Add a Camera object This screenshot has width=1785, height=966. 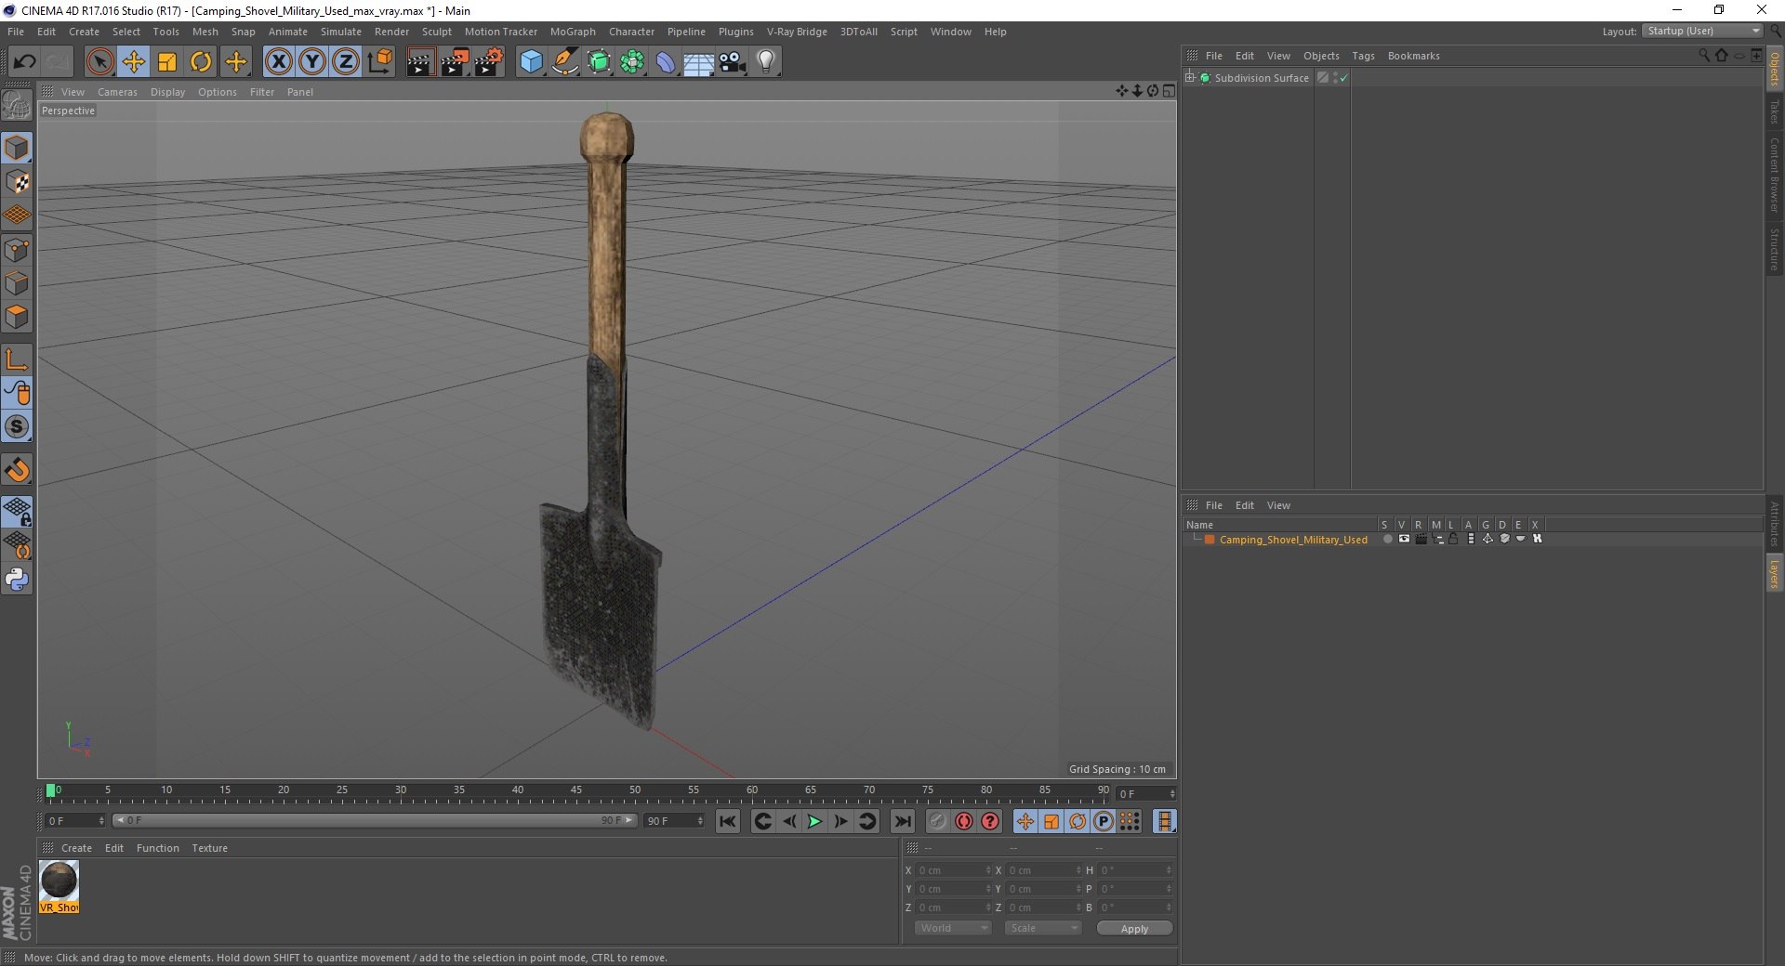pyautogui.click(x=733, y=62)
